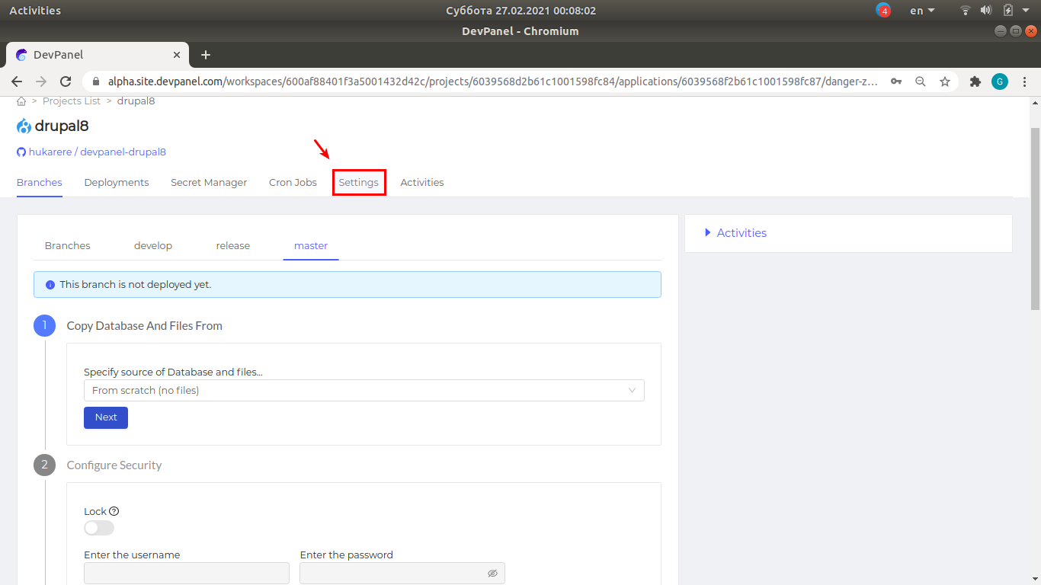Reload the DevPanel page
Image resolution: width=1041 pixels, height=585 pixels.
[x=66, y=81]
